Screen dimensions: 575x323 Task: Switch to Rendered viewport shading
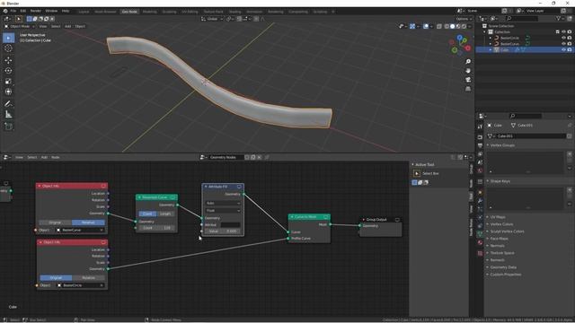click(464, 26)
